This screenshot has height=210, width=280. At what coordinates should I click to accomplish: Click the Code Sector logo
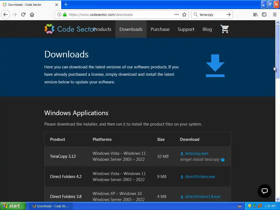[70, 29]
